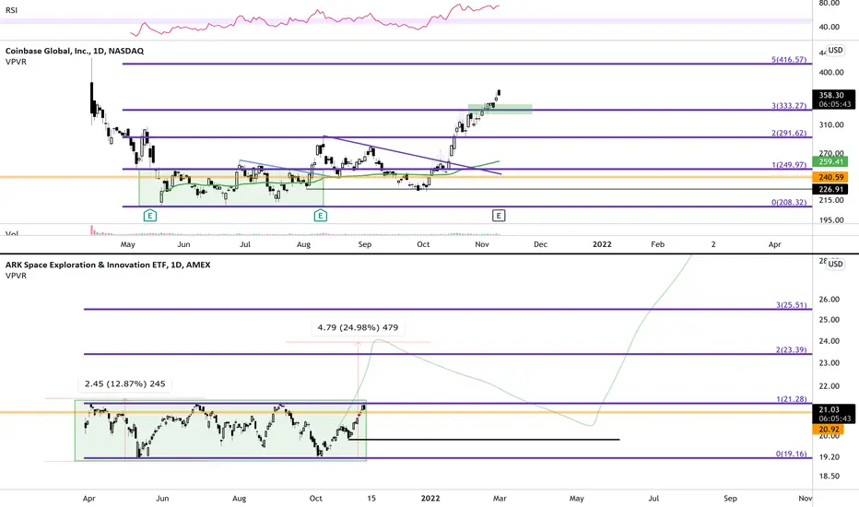The height and width of the screenshot is (507, 859).
Task: Click the 26.00 price axis label on ARK chart
Action: tap(830, 300)
